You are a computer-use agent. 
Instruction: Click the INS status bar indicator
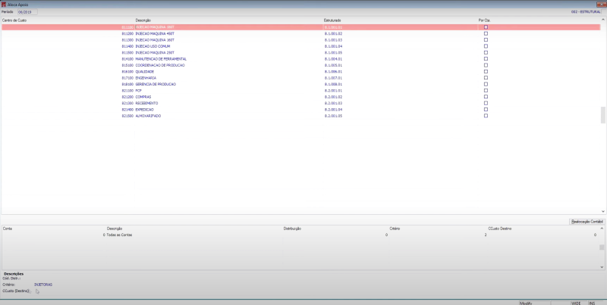point(593,303)
